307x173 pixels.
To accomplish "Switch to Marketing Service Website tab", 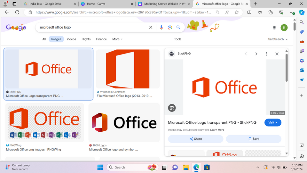I will point(164,4).
